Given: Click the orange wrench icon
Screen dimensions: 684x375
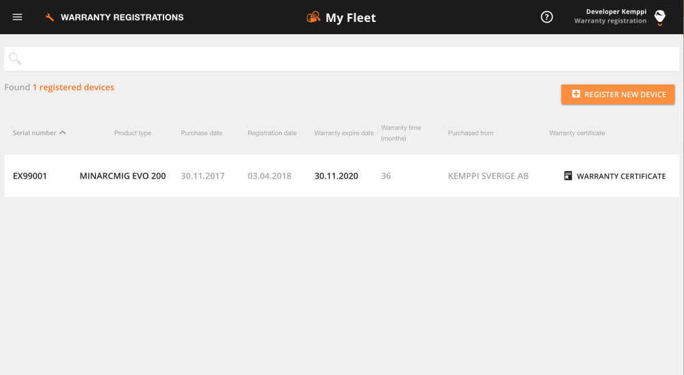Looking at the screenshot, I should pyautogui.click(x=50, y=17).
